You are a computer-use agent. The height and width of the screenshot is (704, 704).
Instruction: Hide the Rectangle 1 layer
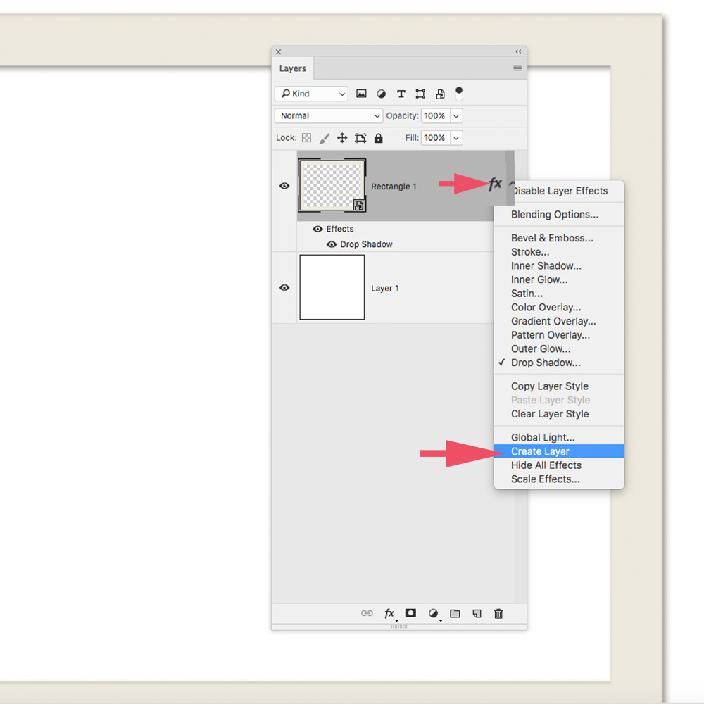pyautogui.click(x=284, y=186)
